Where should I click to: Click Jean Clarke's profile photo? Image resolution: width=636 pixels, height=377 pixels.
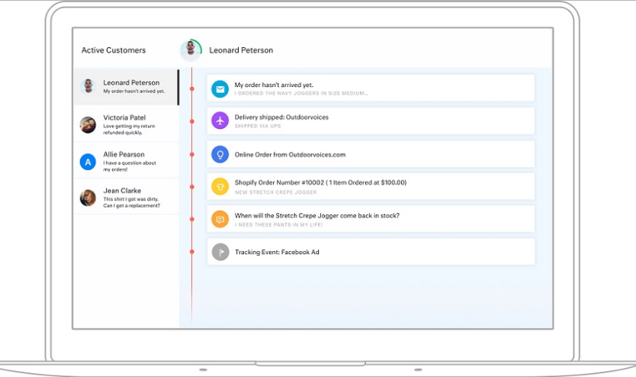click(88, 198)
